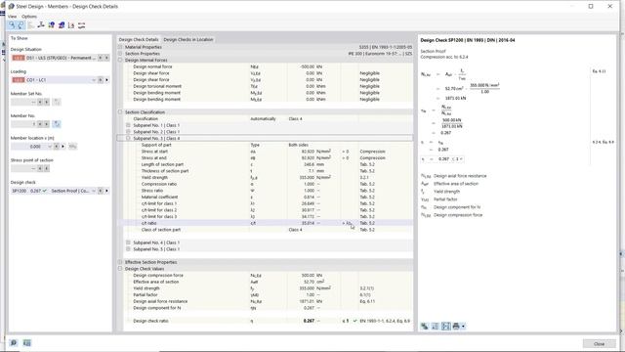Click the Member No. input field
625x352 pixels.
tap(23, 124)
